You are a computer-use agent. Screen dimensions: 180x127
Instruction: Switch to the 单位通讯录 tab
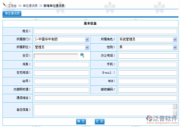12,13
